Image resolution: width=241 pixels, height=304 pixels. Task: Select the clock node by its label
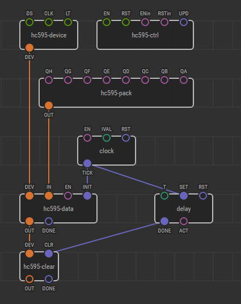click(107, 151)
